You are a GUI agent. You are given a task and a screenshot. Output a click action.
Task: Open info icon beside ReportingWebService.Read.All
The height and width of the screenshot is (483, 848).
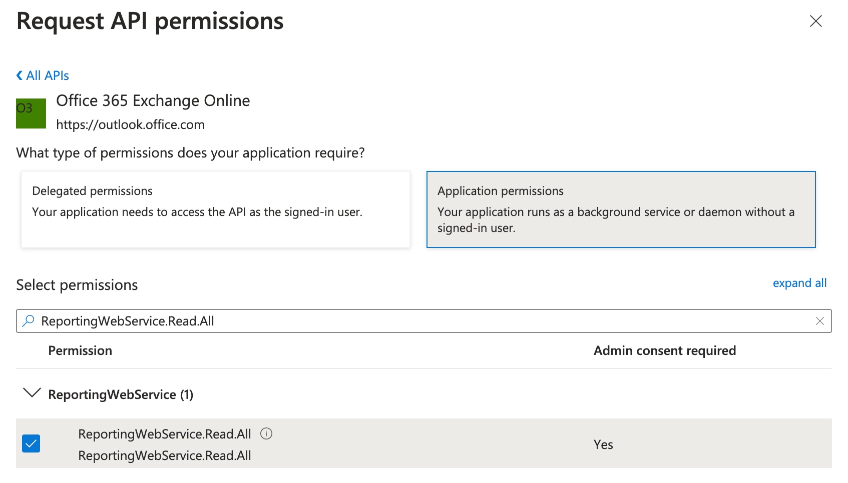pos(266,433)
